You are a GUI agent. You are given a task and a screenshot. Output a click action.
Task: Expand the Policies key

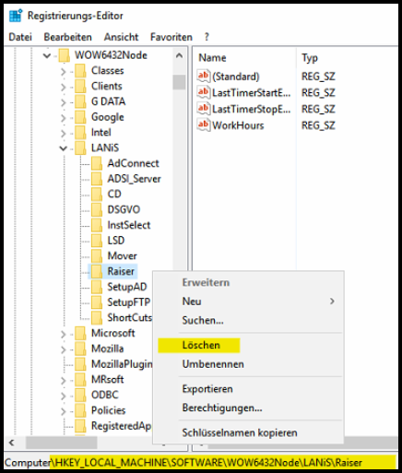point(64,411)
